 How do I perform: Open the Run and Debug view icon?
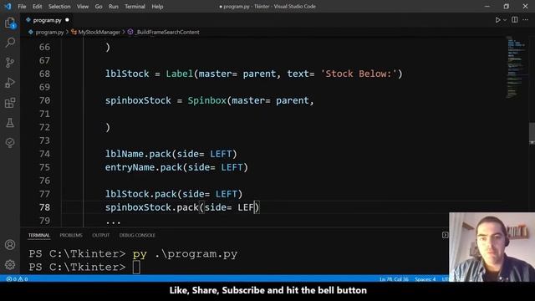pos(10,83)
